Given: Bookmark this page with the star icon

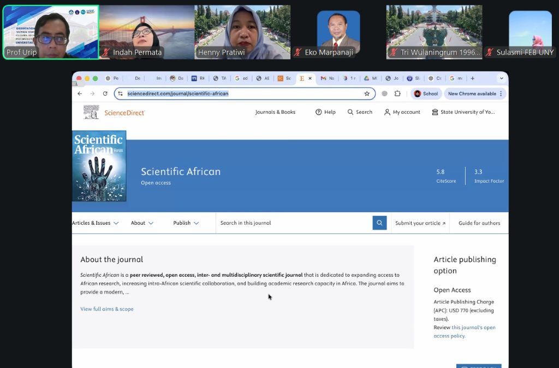Looking at the screenshot, I should click(367, 94).
